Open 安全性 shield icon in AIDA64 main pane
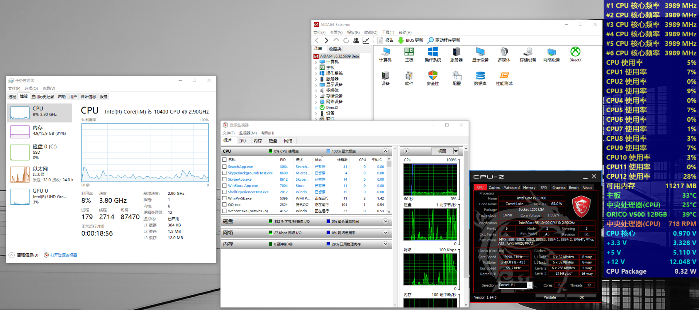Viewport: 699px width, 310px height. click(x=433, y=78)
